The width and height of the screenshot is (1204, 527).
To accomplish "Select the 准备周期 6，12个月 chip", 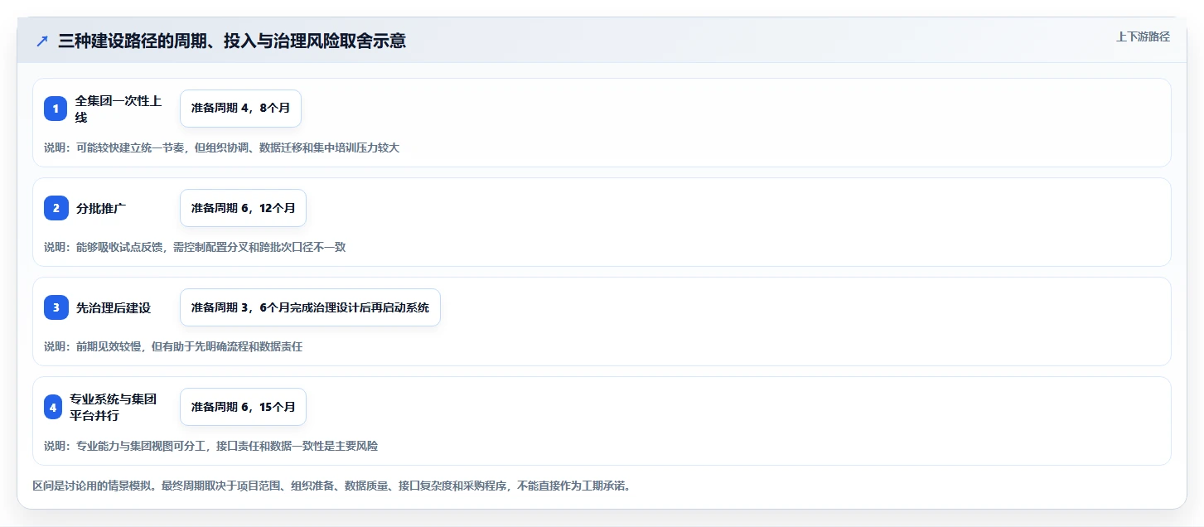I will (243, 208).
